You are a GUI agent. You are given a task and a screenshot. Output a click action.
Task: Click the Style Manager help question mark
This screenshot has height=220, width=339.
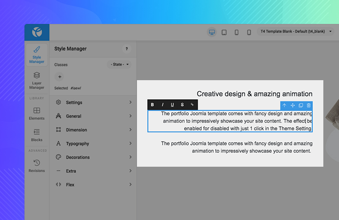[127, 49]
